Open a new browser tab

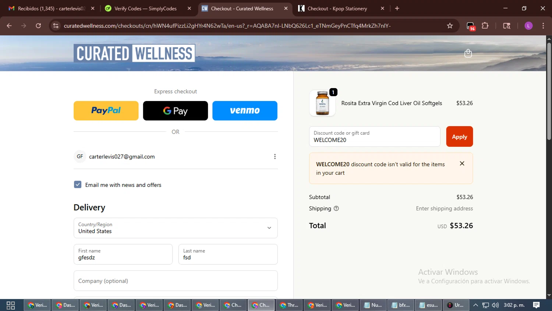[397, 8]
